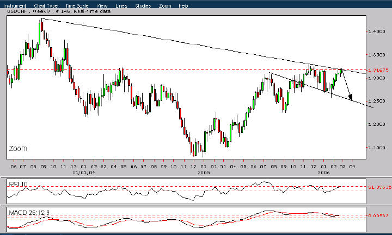Open the Studies menu
The width and height of the screenshot is (392, 235).
143,6
